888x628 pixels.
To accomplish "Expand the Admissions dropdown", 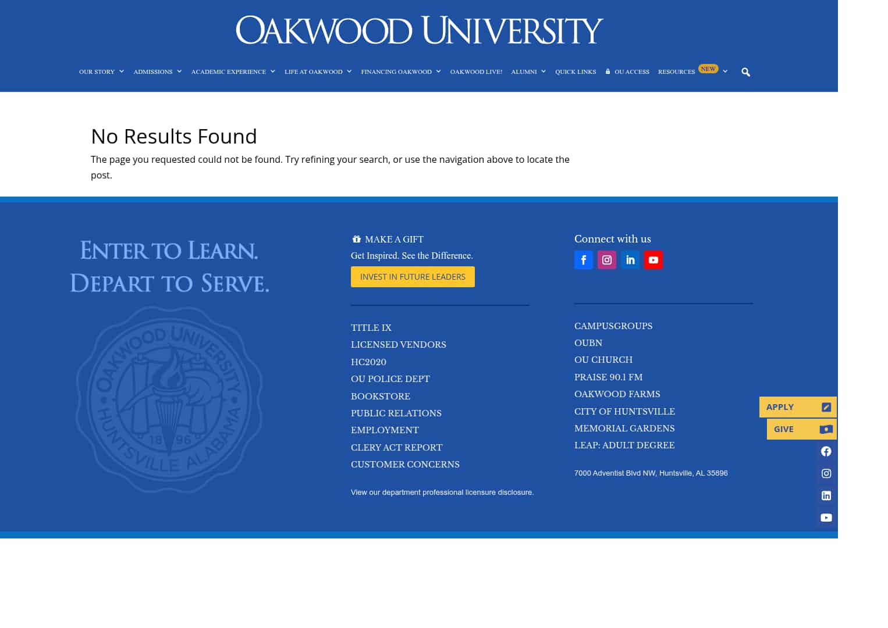I will [158, 72].
